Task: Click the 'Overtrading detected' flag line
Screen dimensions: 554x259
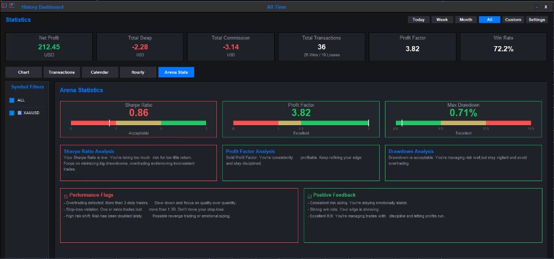Action: (x=150, y=203)
